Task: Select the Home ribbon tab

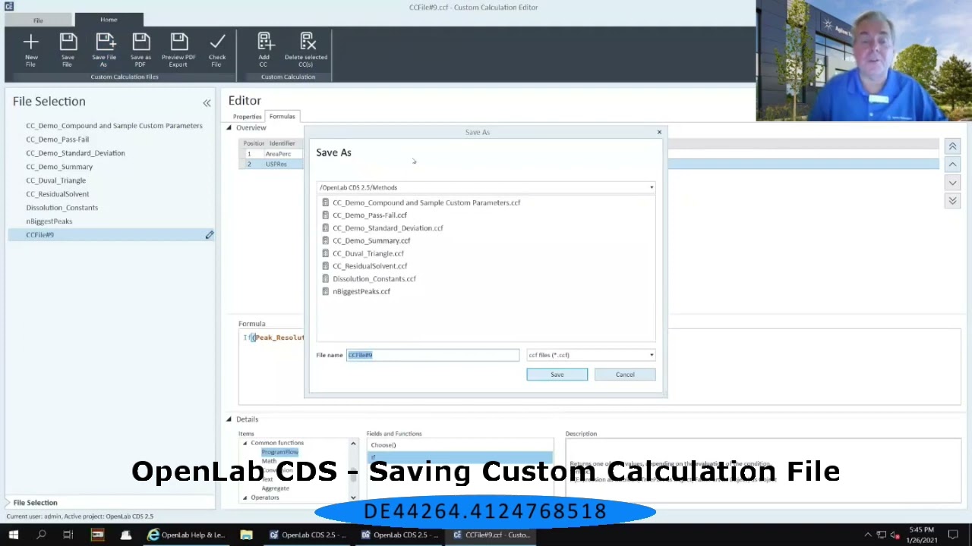Action: pyautogui.click(x=109, y=20)
